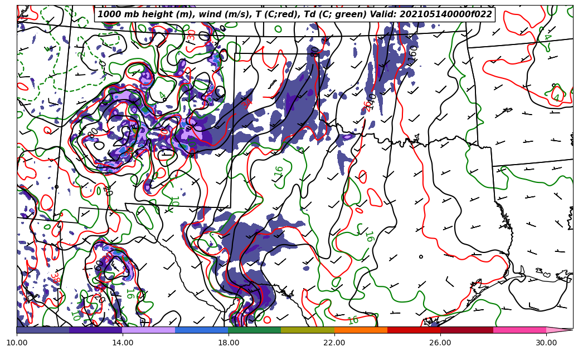Viewport: 578px width, 352px height.
Task: Select the 14.00 colorbar tick label
Action: coord(123,343)
